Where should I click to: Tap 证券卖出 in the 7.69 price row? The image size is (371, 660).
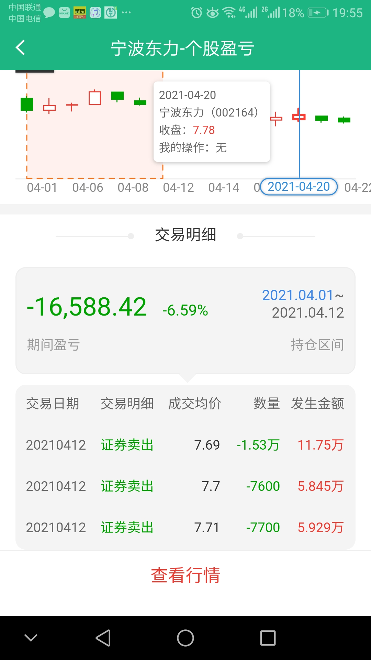(x=127, y=445)
